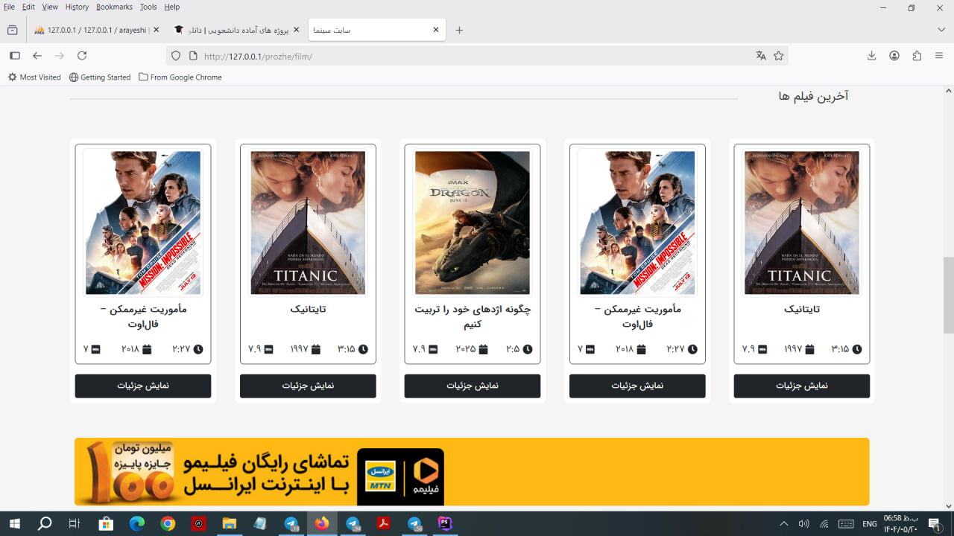
Task: Go back one page with the back arrow
Action: (x=37, y=56)
